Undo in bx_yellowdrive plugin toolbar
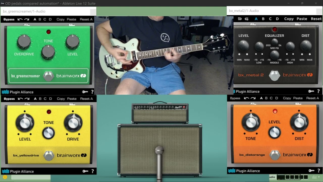This screenshot has width=323, height=182. point(20,99)
